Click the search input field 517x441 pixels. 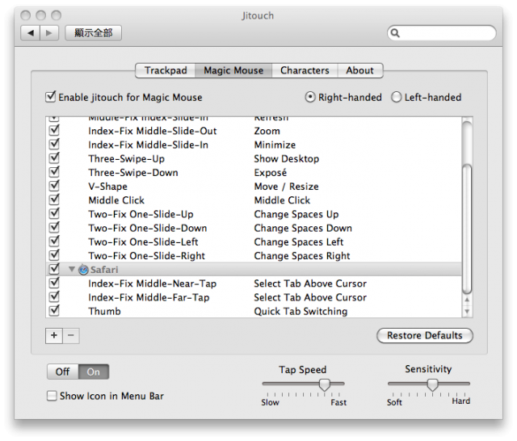442,33
